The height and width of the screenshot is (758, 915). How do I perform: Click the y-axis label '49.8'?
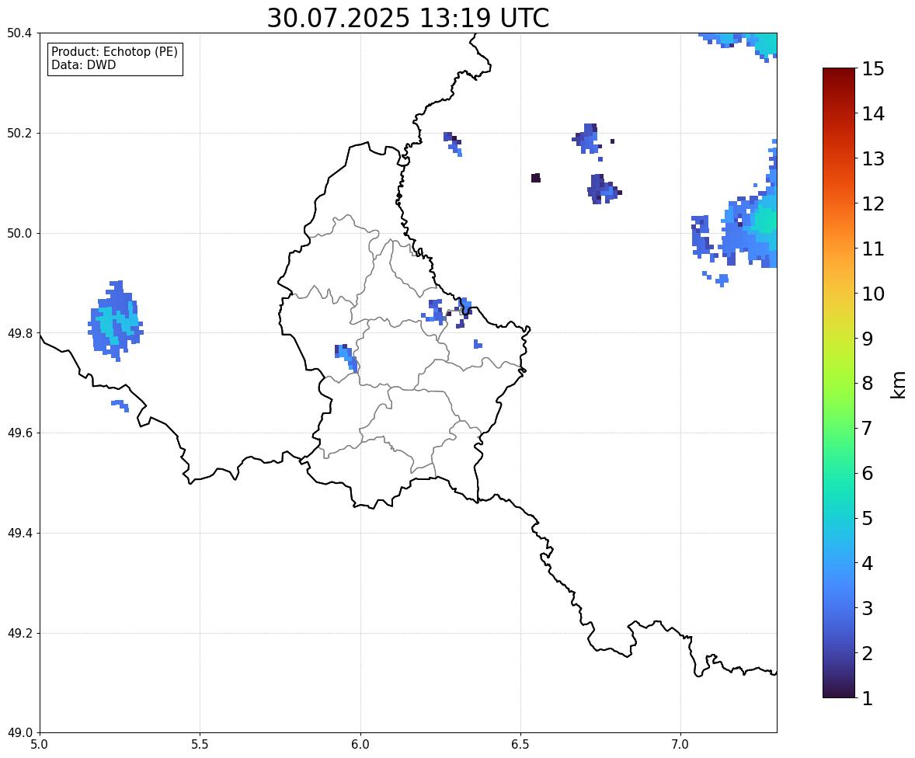click(19, 333)
